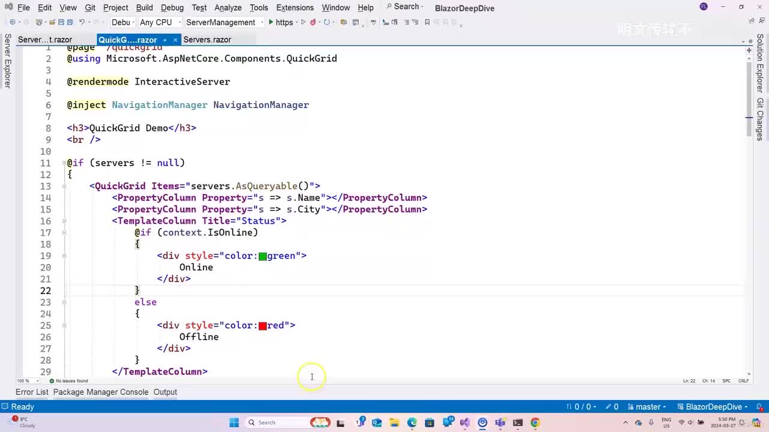Open Microsoft Edge from the taskbar
The height and width of the screenshot is (432, 769).
pyautogui.click(x=412, y=422)
